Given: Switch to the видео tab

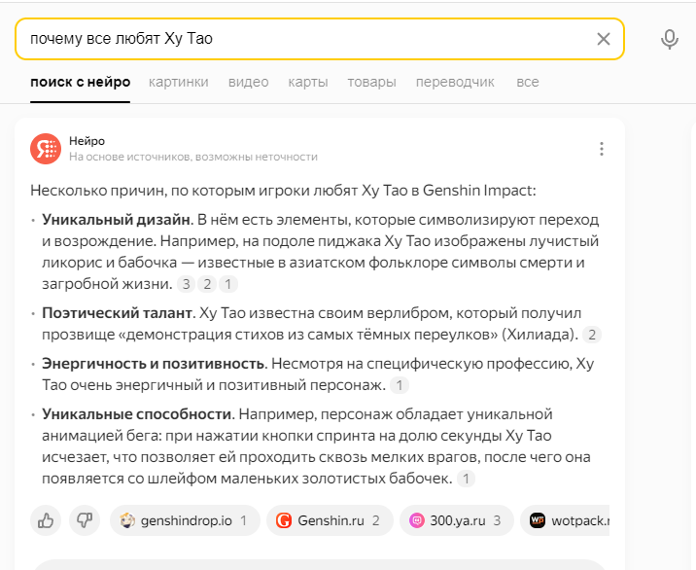Looking at the screenshot, I should [x=248, y=82].
